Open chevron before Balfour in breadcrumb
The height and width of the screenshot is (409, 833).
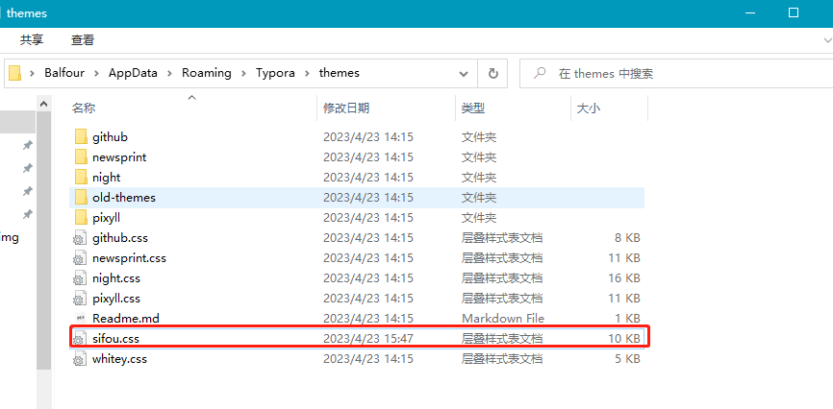(33, 73)
